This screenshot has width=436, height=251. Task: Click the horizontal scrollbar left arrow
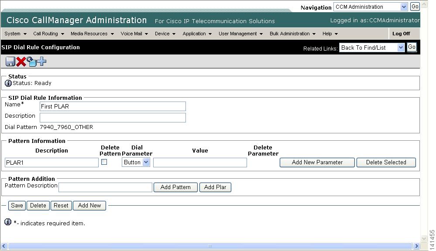[4, 246]
